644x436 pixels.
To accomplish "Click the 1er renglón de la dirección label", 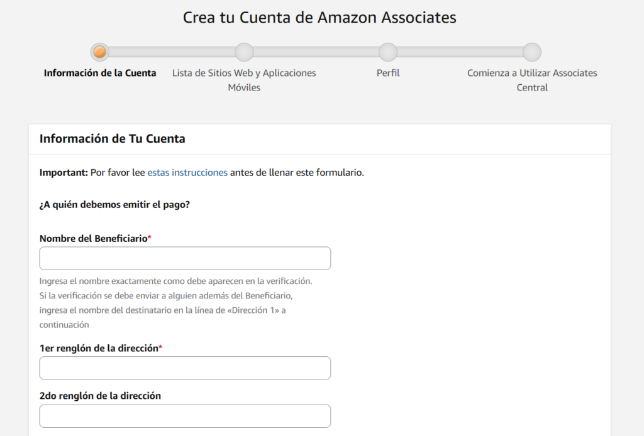I will pos(101,348).
